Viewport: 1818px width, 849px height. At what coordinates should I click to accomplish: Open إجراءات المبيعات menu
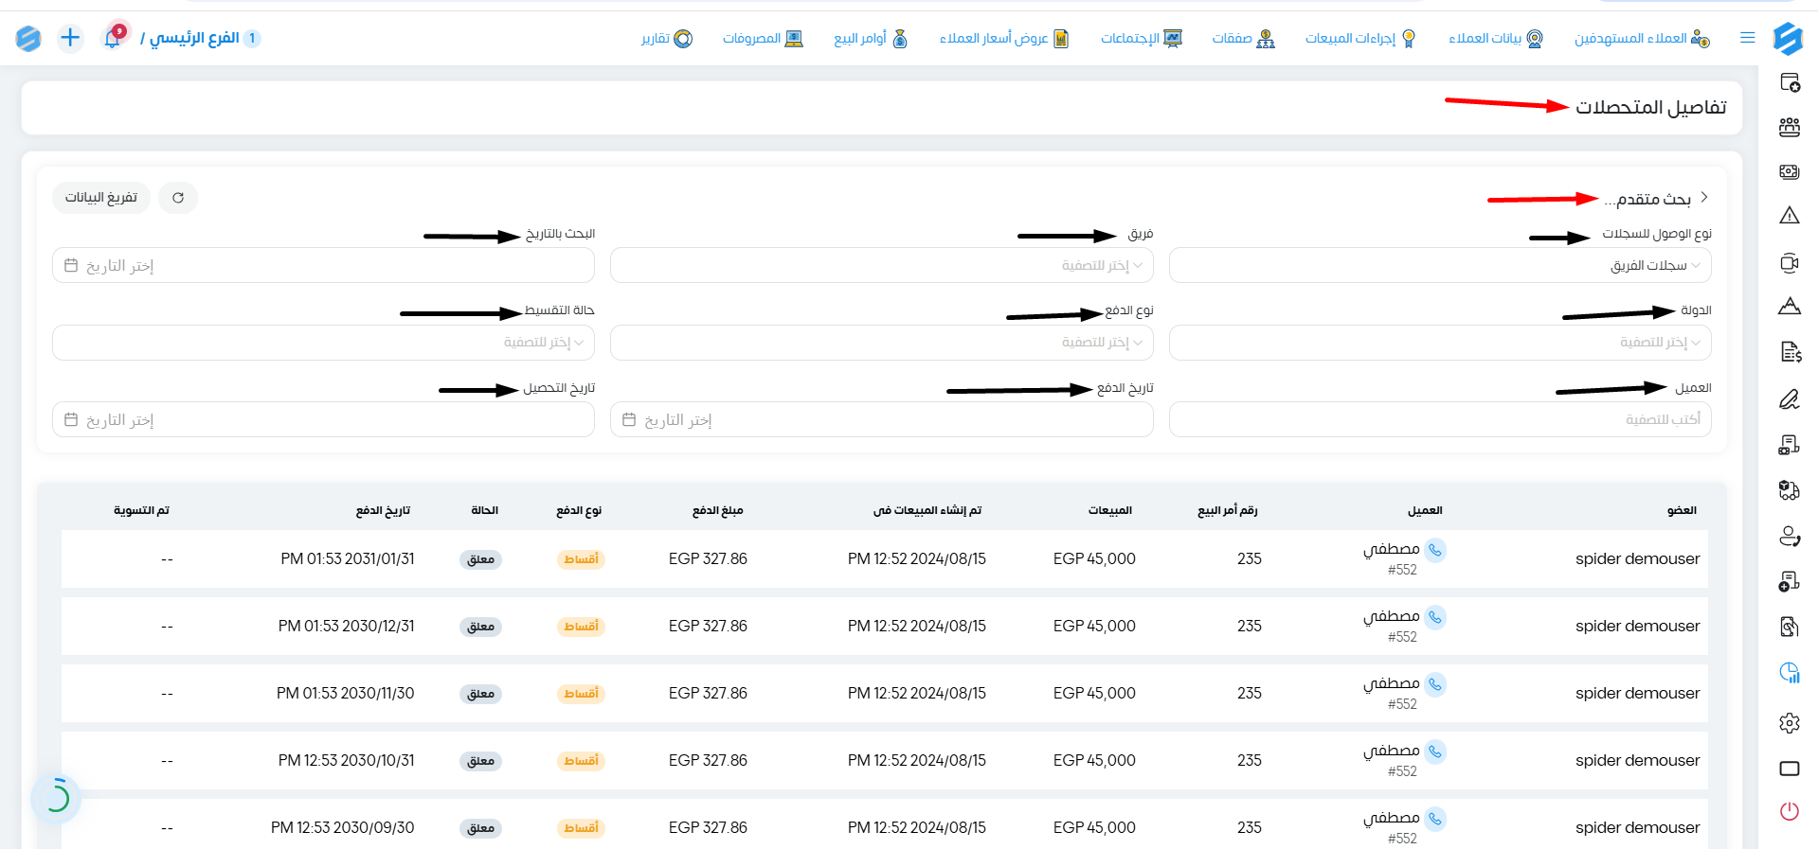(x=1360, y=38)
